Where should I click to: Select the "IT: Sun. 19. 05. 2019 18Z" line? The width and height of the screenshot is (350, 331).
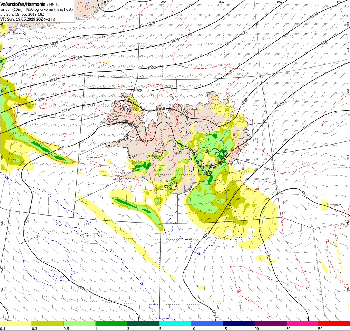click(x=22, y=14)
